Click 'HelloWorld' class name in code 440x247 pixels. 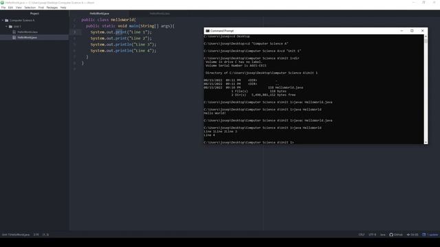[x=122, y=20]
